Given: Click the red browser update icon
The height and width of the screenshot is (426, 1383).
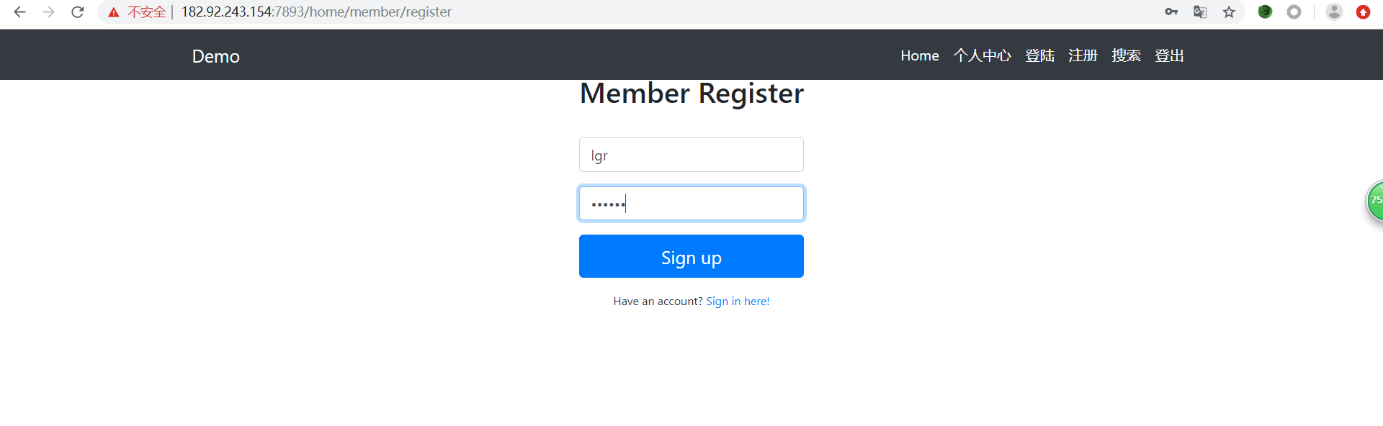Looking at the screenshot, I should [1363, 12].
